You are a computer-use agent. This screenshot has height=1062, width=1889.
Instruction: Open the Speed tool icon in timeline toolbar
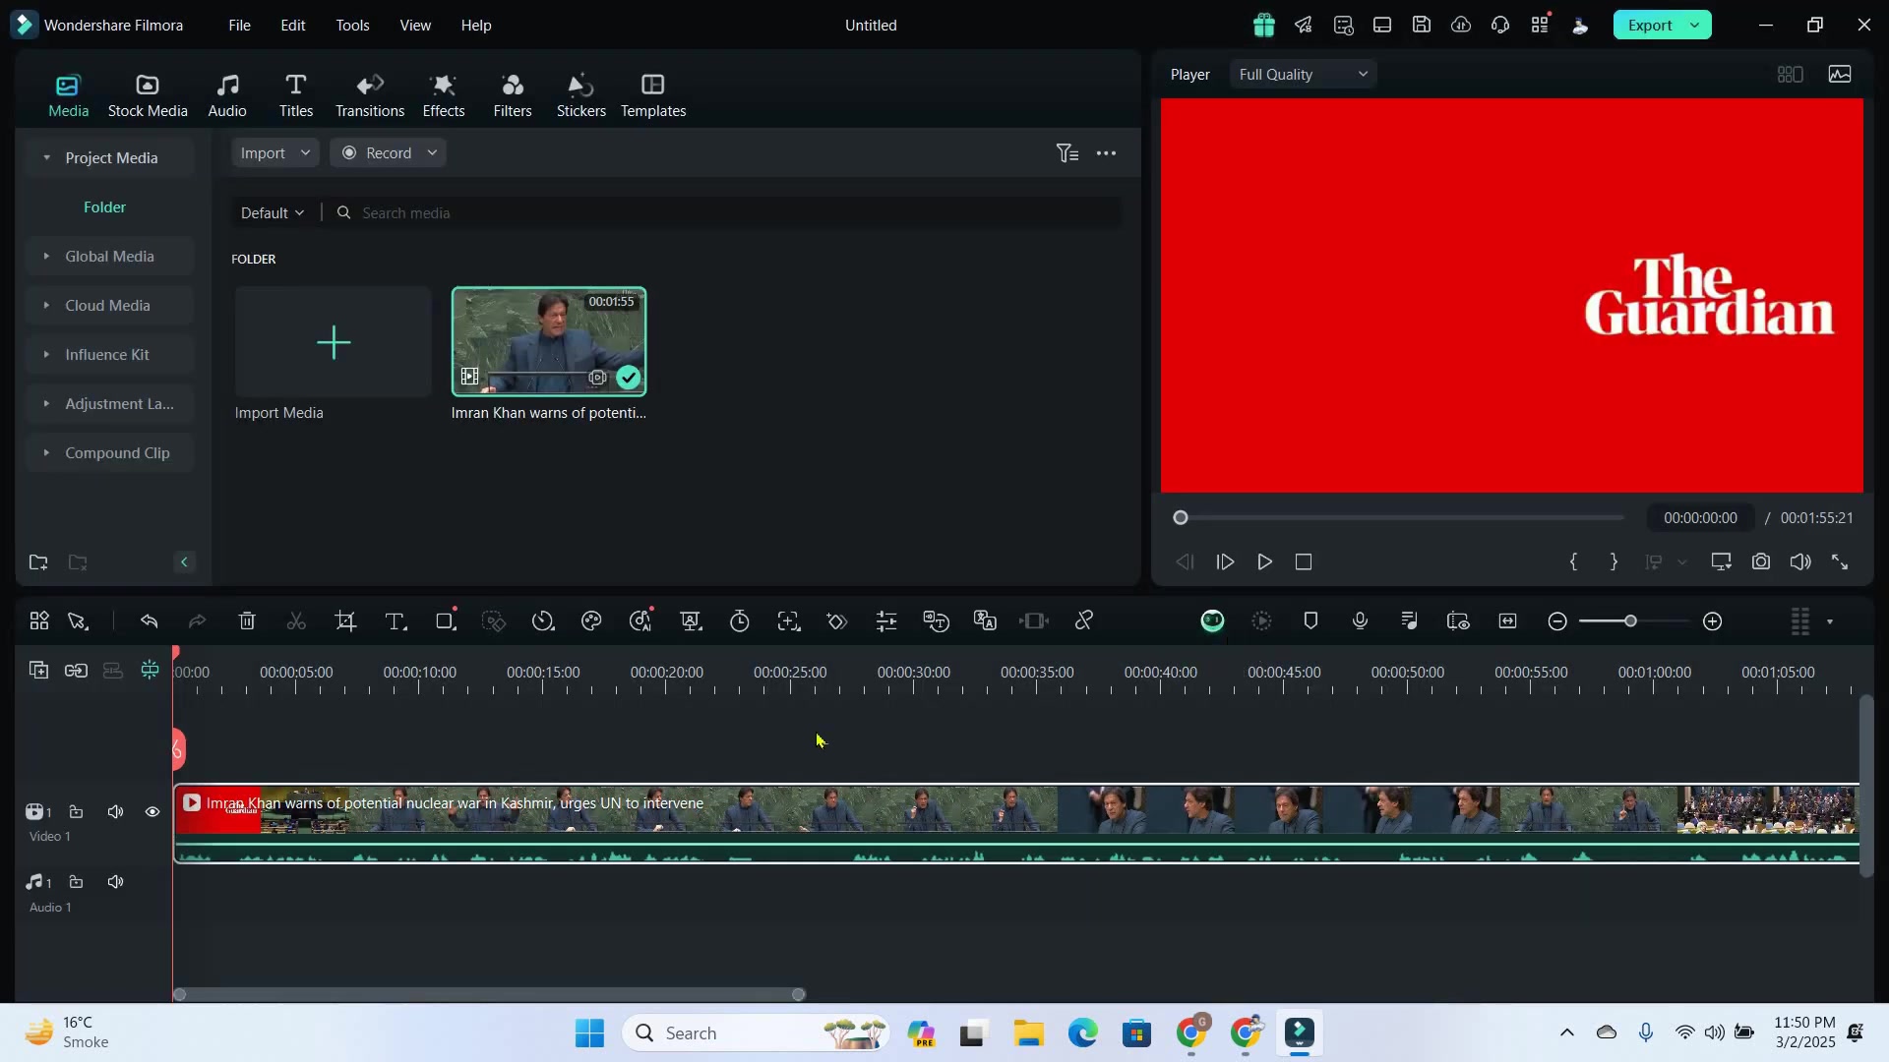(543, 621)
